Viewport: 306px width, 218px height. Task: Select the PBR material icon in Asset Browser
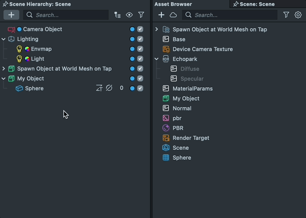(x=166, y=128)
